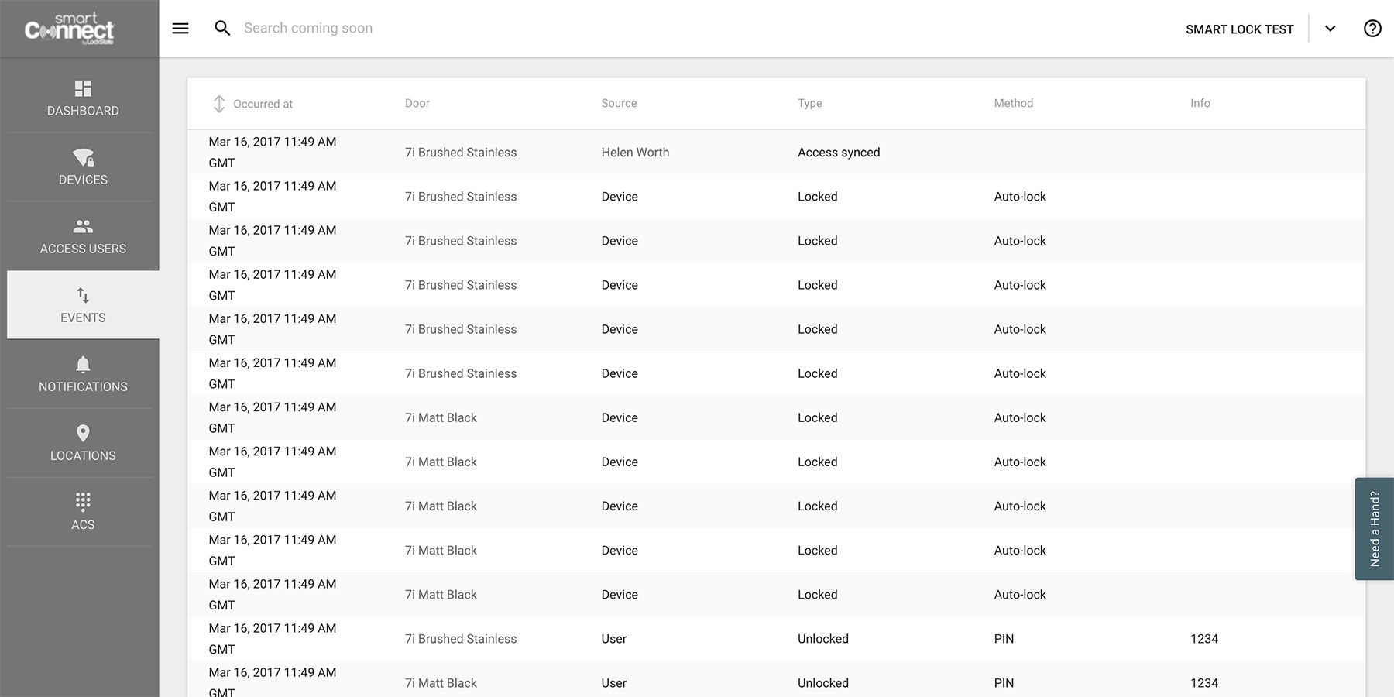Viewport: 1394px width, 697px height.
Task: Click 7i Brushed Stainless in PIN unlocked row
Action: coord(461,639)
